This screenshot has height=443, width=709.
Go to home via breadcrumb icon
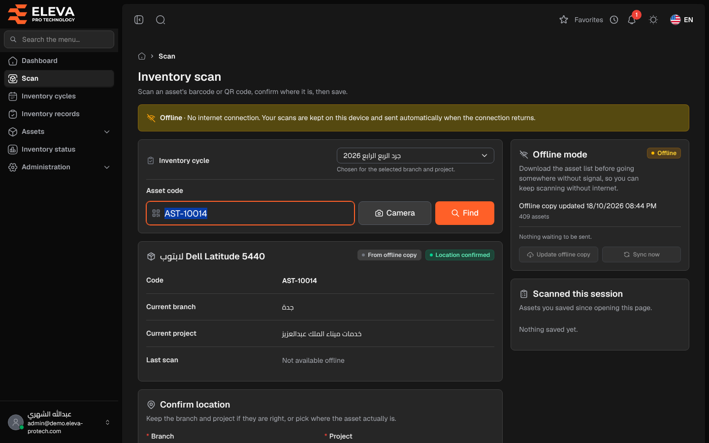click(142, 56)
